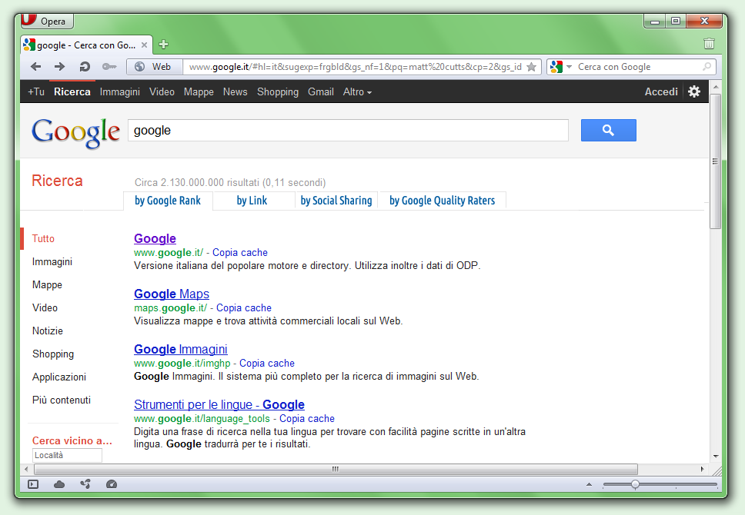Open the Opera menu button
Image resolution: width=745 pixels, height=515 pixels.
tap(46, 21)
